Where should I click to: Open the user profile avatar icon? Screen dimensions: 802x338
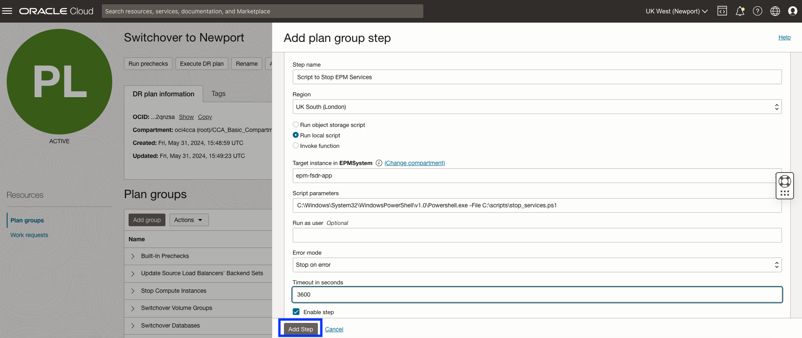pos(793,11)
